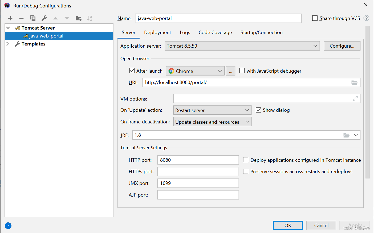Switch to the Deployment tab

click(x=157, y=32)
